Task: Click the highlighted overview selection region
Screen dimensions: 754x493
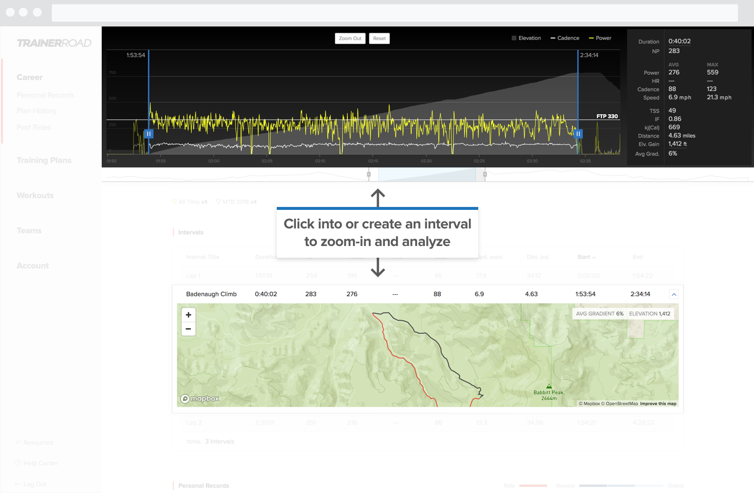Action: (427, 175)
